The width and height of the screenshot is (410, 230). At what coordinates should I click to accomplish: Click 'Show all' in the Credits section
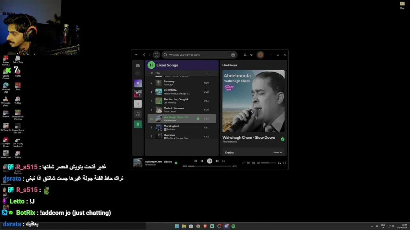coord(278,153)
